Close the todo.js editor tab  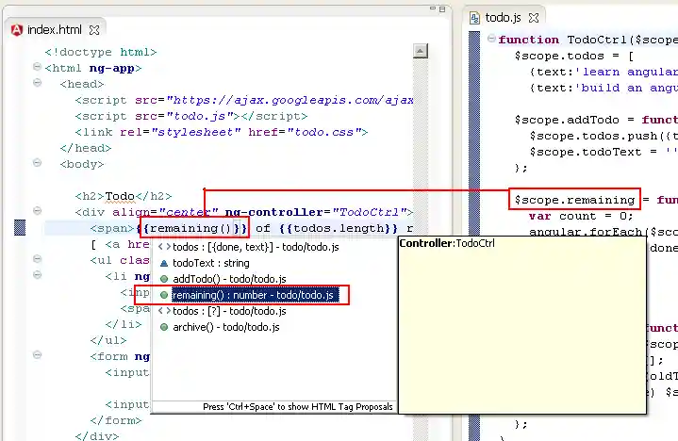pyautogui.click(x=533, y=18)
